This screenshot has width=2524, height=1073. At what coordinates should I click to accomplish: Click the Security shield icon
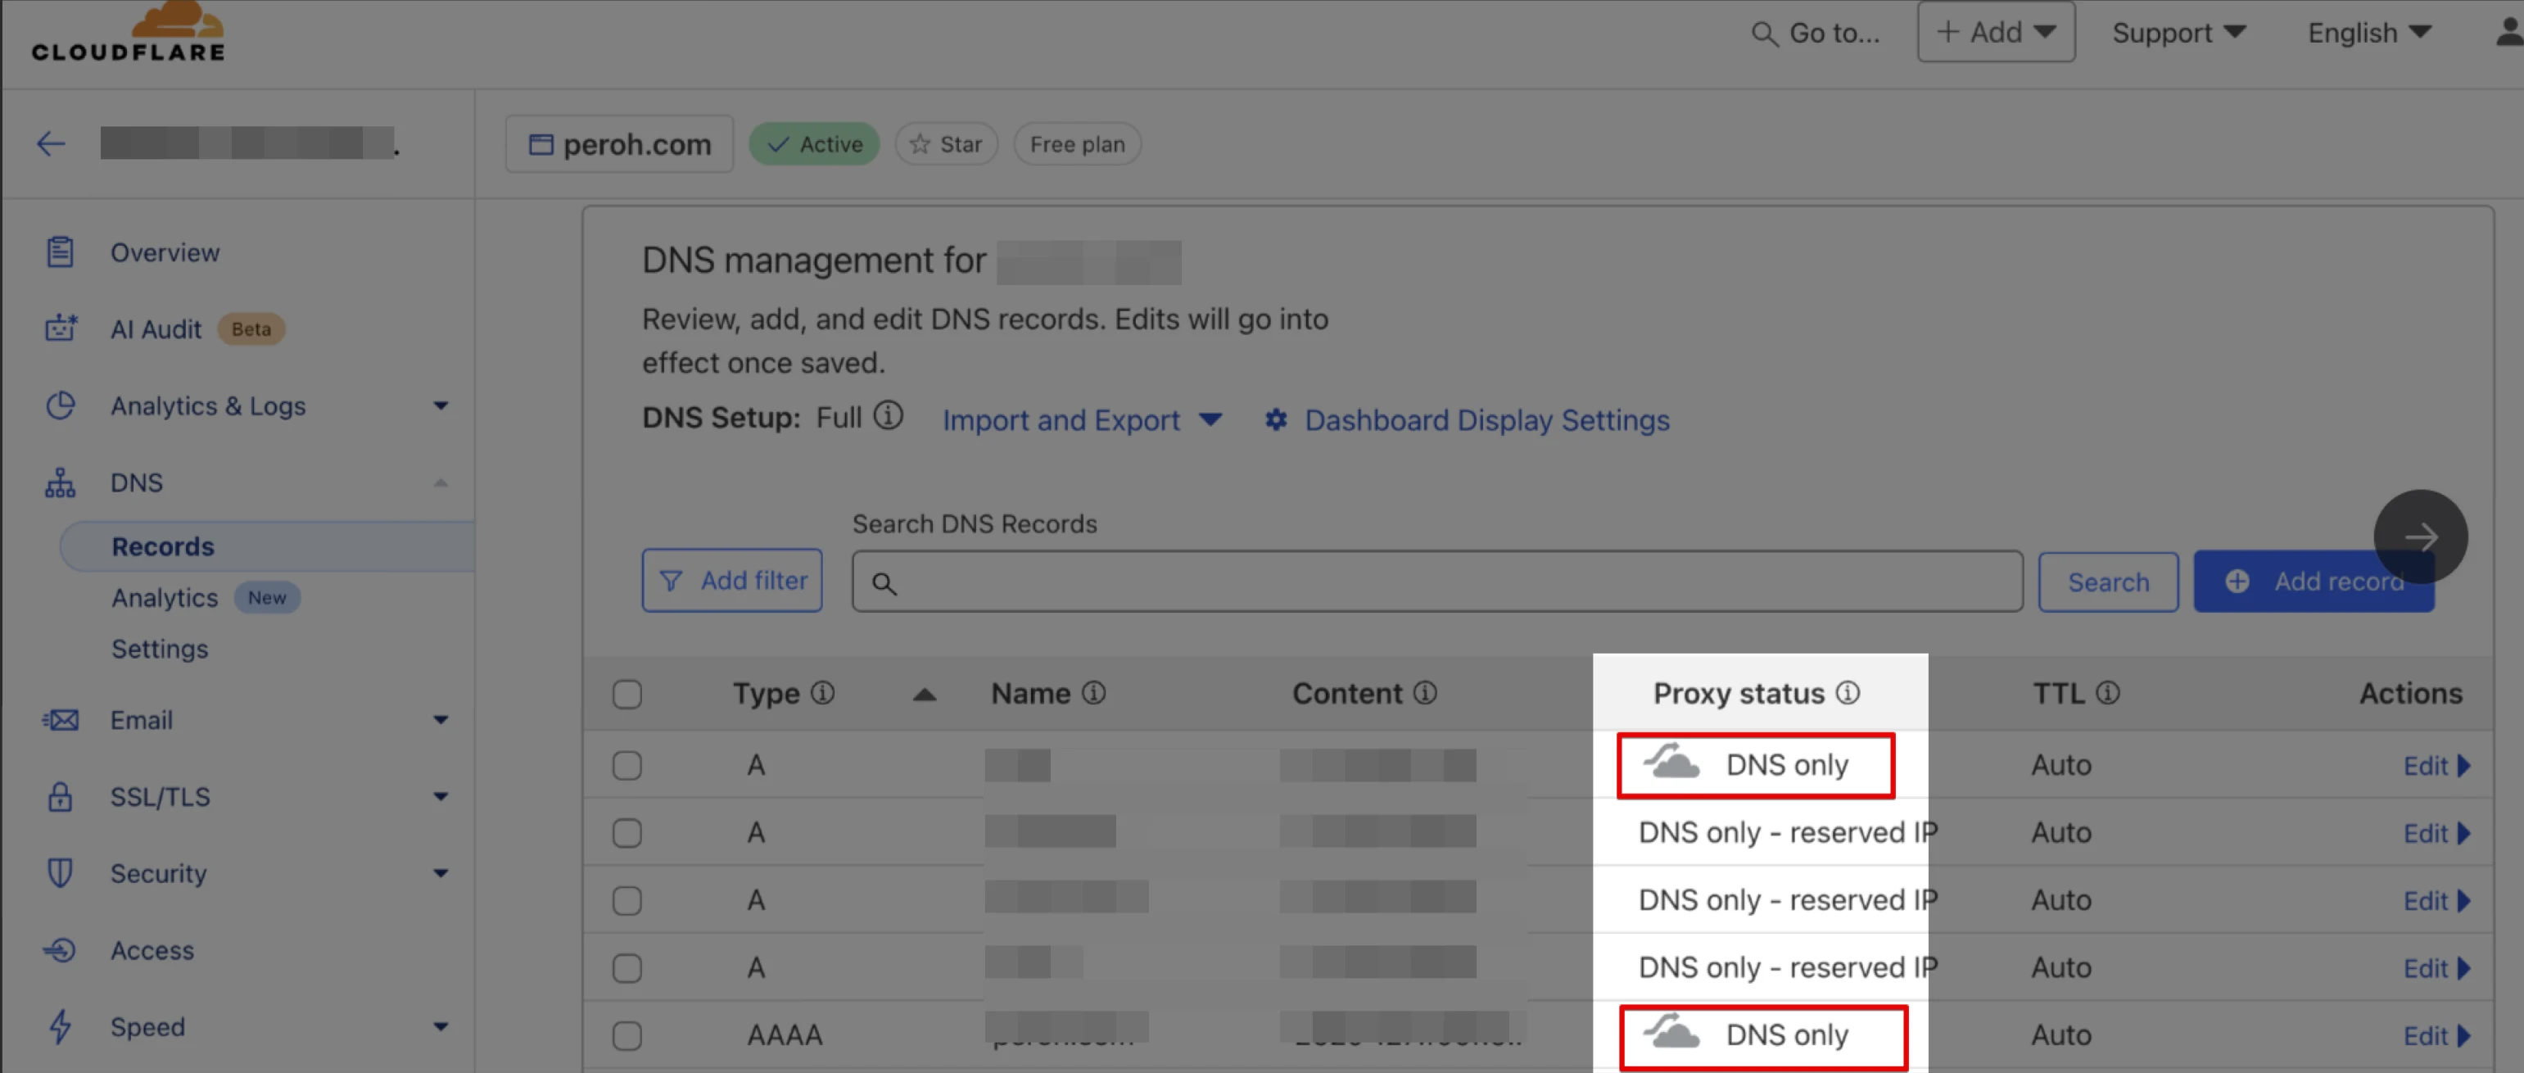(60, 873)
